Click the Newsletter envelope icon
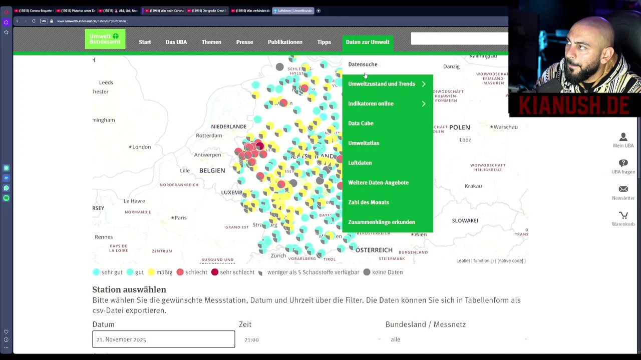 click(x=623, y=189)
